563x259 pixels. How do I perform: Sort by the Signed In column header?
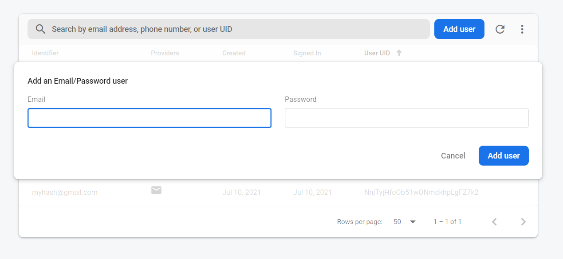point(307,53)
